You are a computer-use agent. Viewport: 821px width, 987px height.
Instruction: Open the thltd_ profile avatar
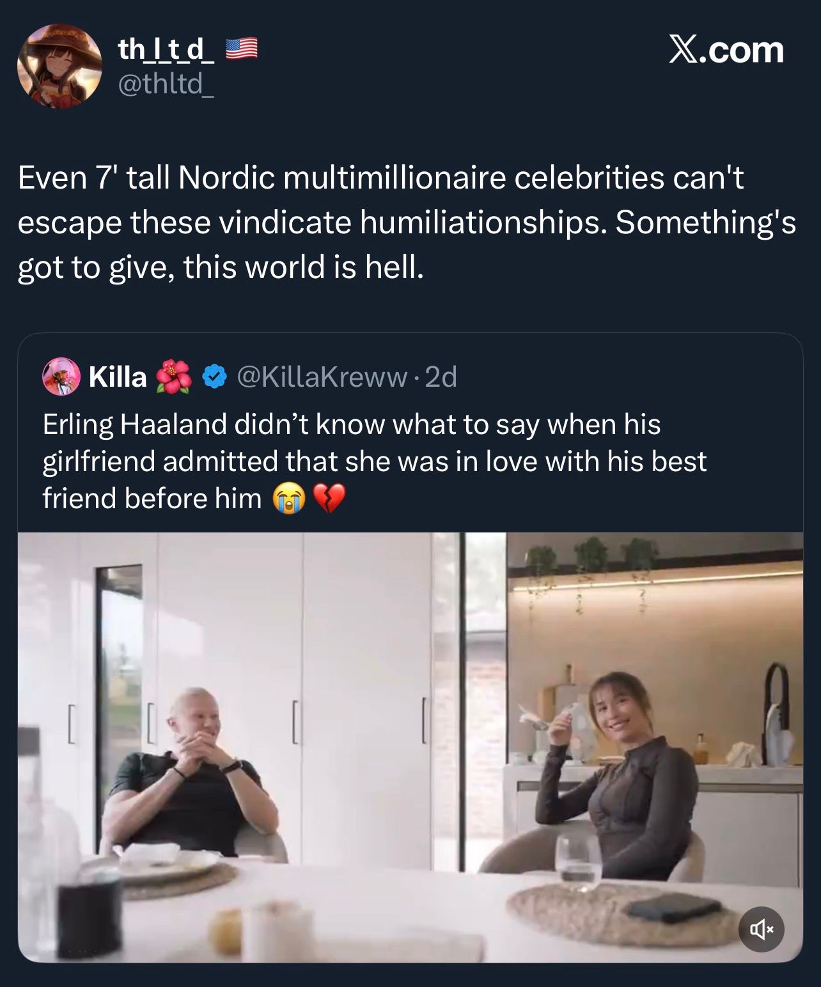pos(59,66)
